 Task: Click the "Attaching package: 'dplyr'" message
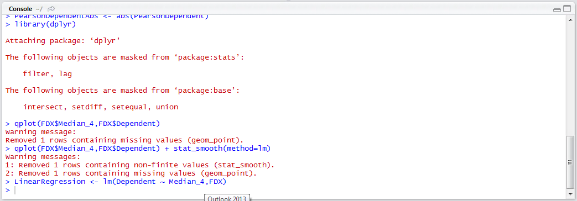63,41
